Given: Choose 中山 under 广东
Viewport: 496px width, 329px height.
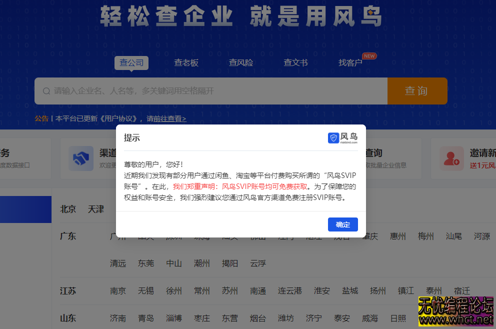Looking at the screenshot, I should pyautogui.click(x=174, y=263).
